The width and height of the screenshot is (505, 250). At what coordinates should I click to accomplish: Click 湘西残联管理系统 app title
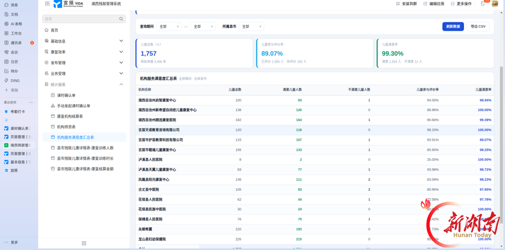coord(106,4)
